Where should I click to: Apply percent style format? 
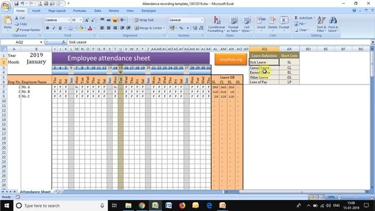click(181, 28)
